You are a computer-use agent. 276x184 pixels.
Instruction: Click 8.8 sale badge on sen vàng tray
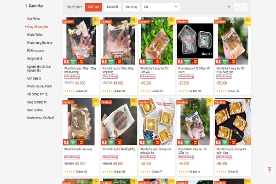point(66,142)
